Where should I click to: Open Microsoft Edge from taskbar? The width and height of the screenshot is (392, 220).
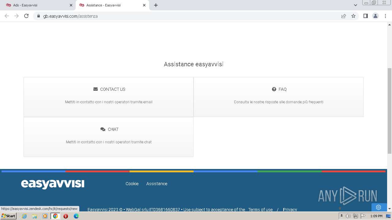click(76, 216)
